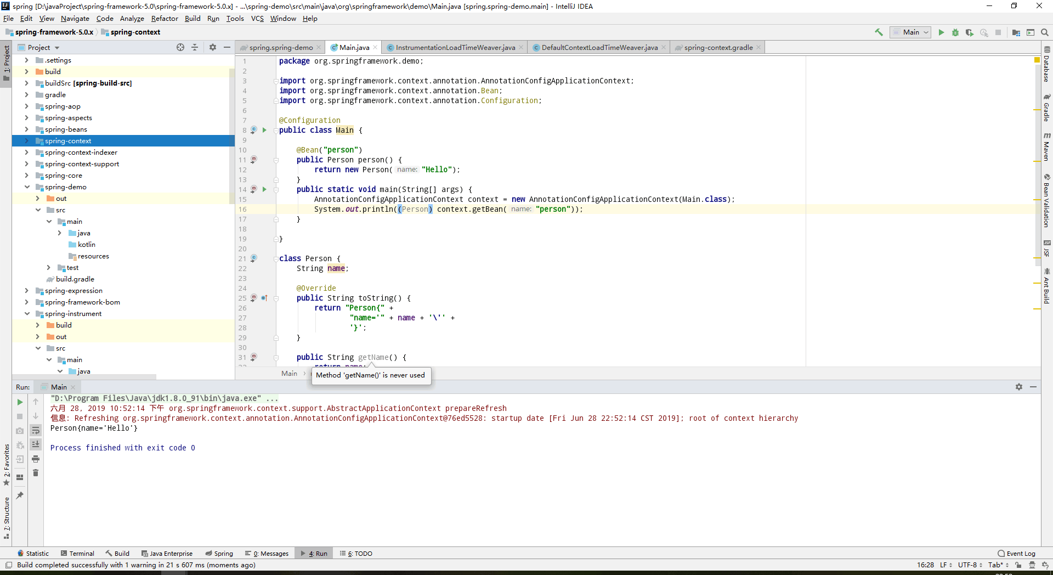Click override gutter icon at toString line

click(264, 298)
